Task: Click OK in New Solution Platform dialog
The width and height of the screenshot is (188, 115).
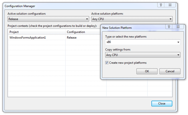Action: (147, 71)
